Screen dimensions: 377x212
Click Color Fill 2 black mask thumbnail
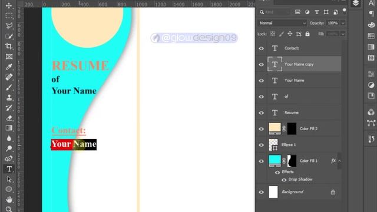pos(292,128)
